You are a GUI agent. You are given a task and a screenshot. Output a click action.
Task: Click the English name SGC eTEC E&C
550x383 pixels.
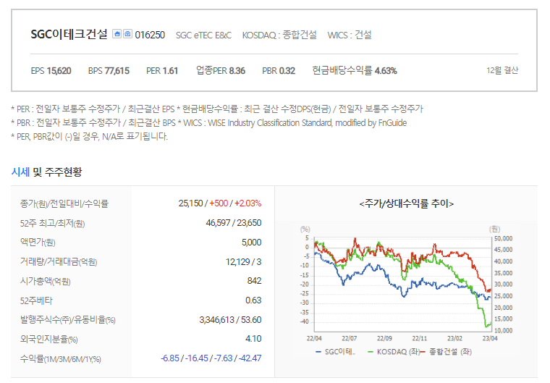tap(203, 35)
